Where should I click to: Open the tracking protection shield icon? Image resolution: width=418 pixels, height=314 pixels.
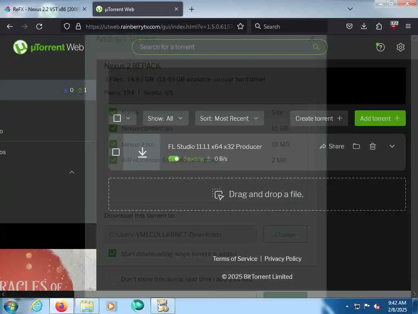67,27
